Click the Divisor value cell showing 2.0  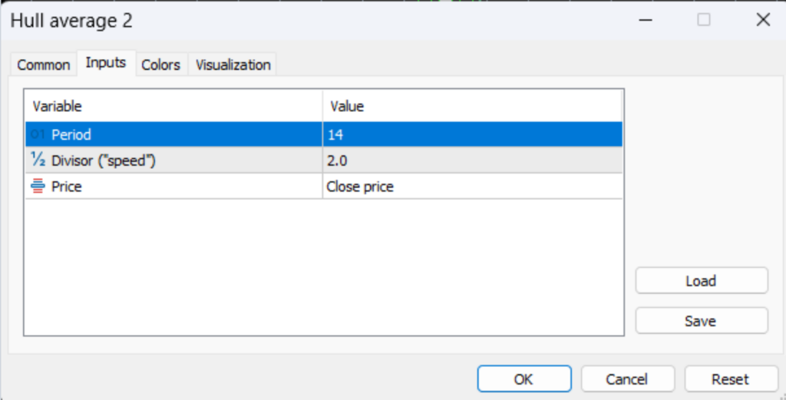coord(471,160)
